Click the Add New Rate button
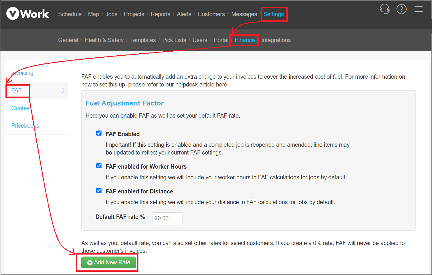The height and width of the screenshot is (275, 432). click(108, 262)
